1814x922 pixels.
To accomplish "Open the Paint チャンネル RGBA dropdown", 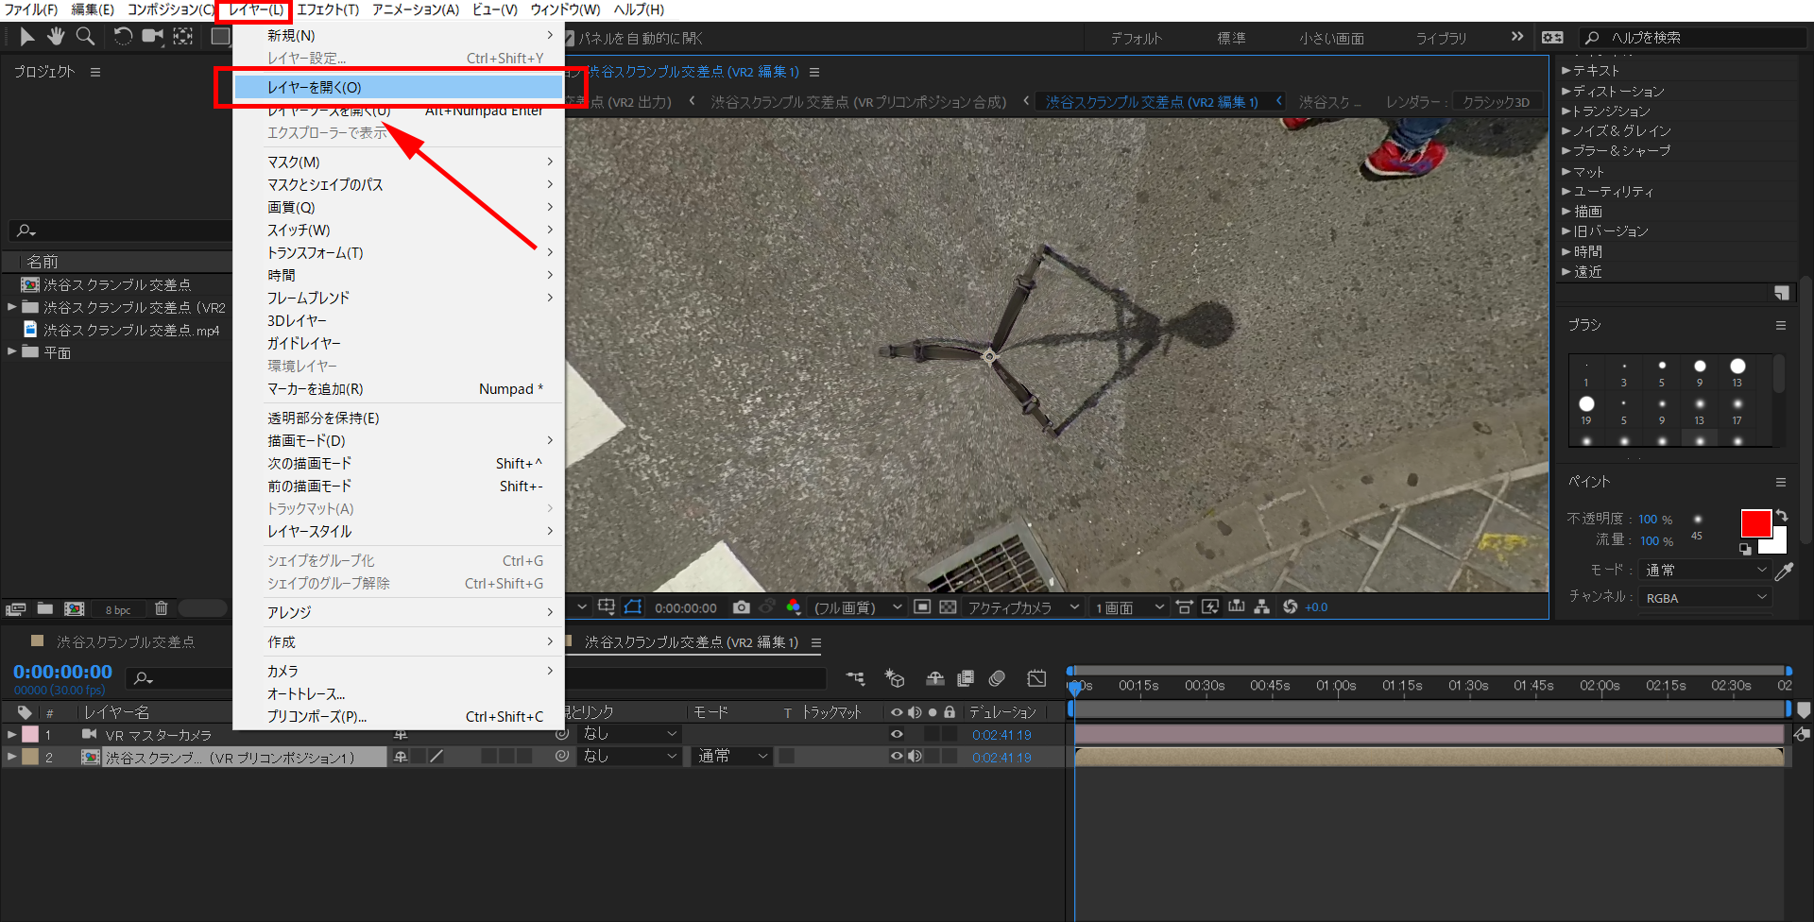I will coord(1705,598).
